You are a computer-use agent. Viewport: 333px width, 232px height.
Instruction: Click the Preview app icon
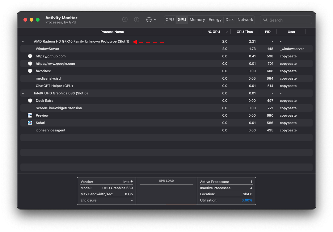pyautogui.click(x=30, y=115)
